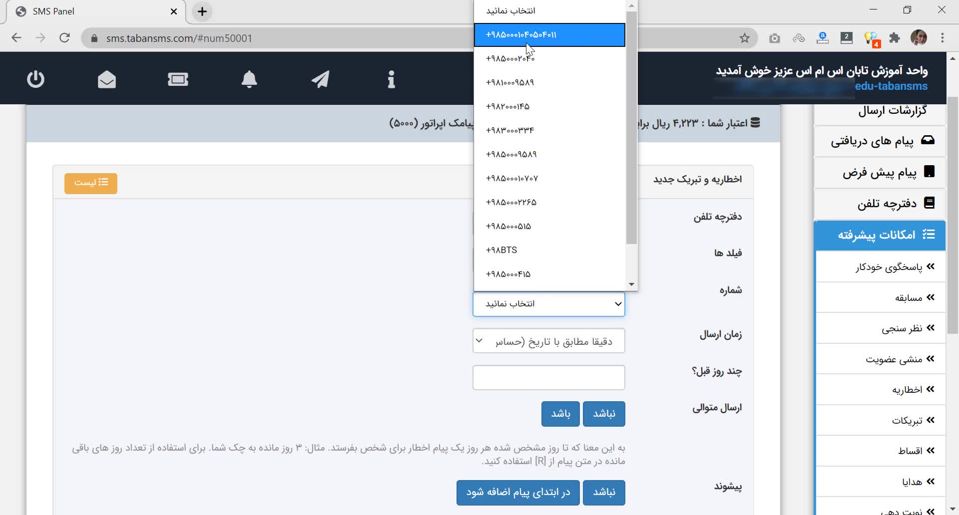Choose number +۹۸۳۰۰۰۳۳۴ from list

click(x=549, y=130)
